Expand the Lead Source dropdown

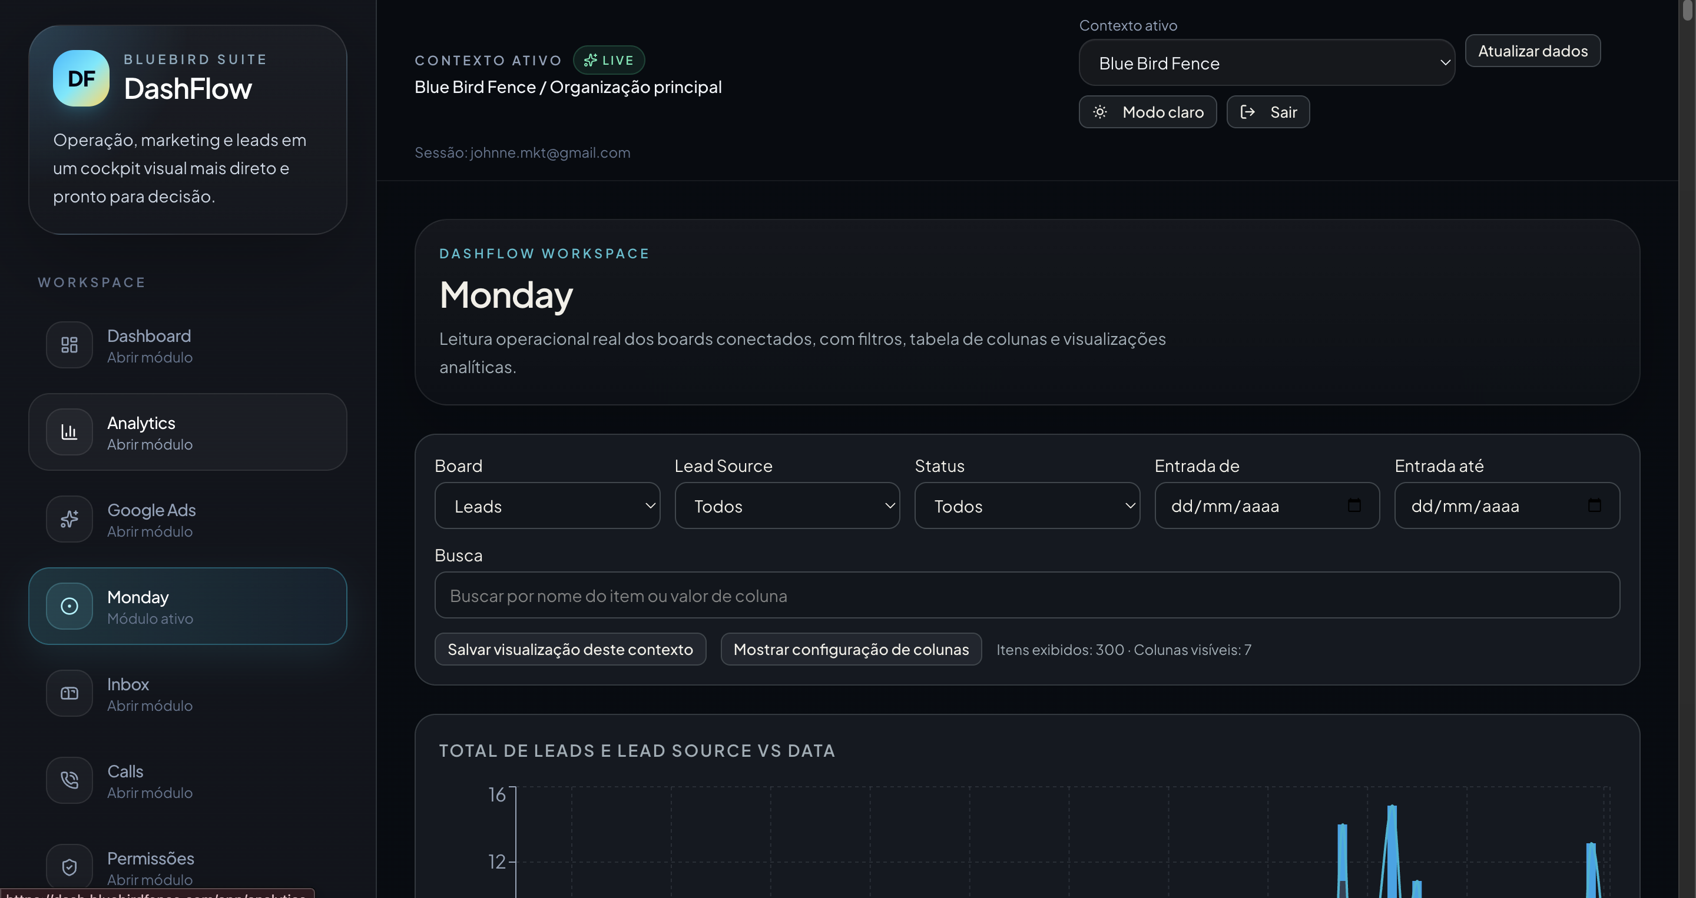(x=787, y=505)
